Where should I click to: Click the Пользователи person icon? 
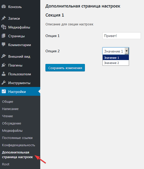4,74
